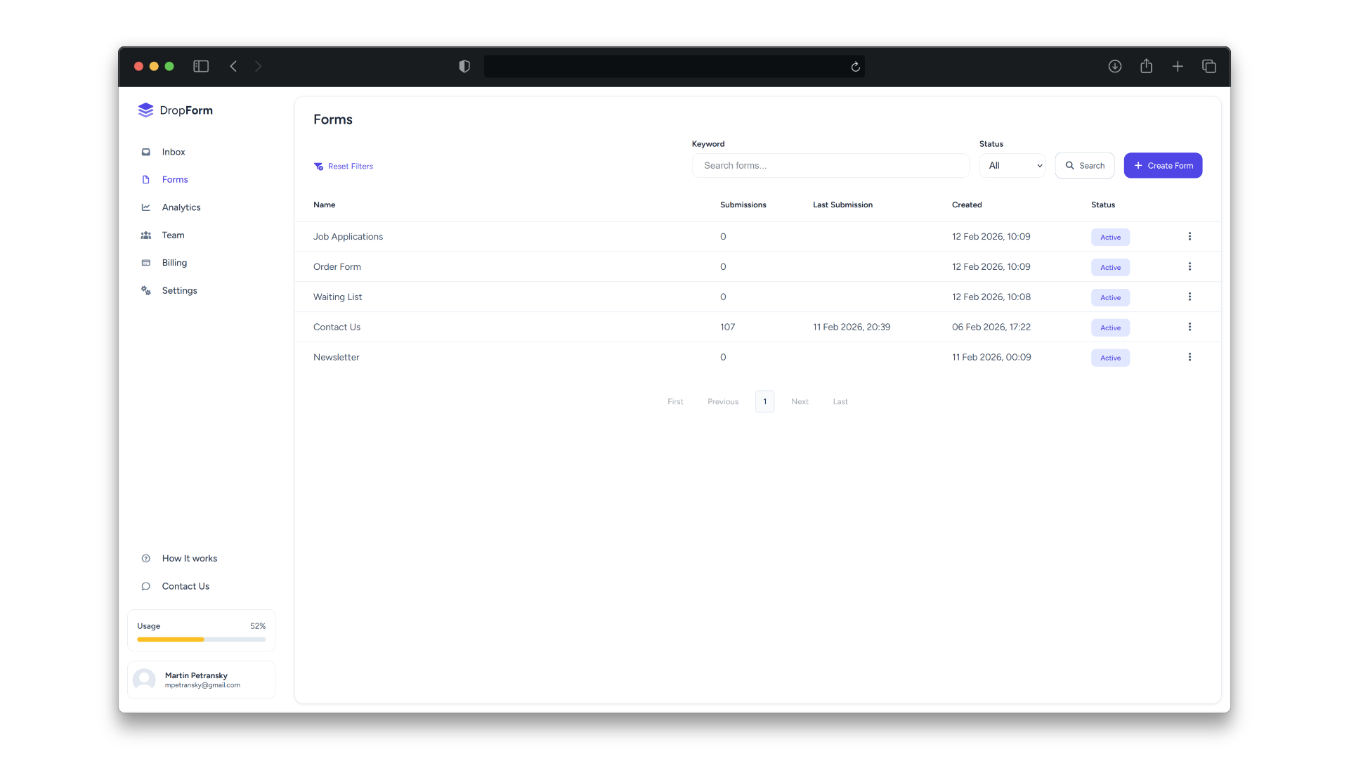The height and width of the screenshot is (759, 1349).
Task: Click the Create Form button
Action: 1163,165
